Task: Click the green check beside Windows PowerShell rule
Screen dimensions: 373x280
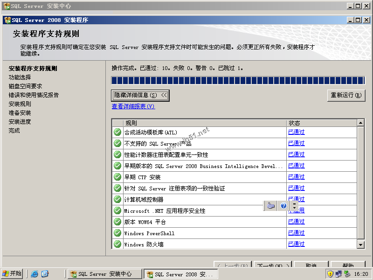Action: (117, 232)
